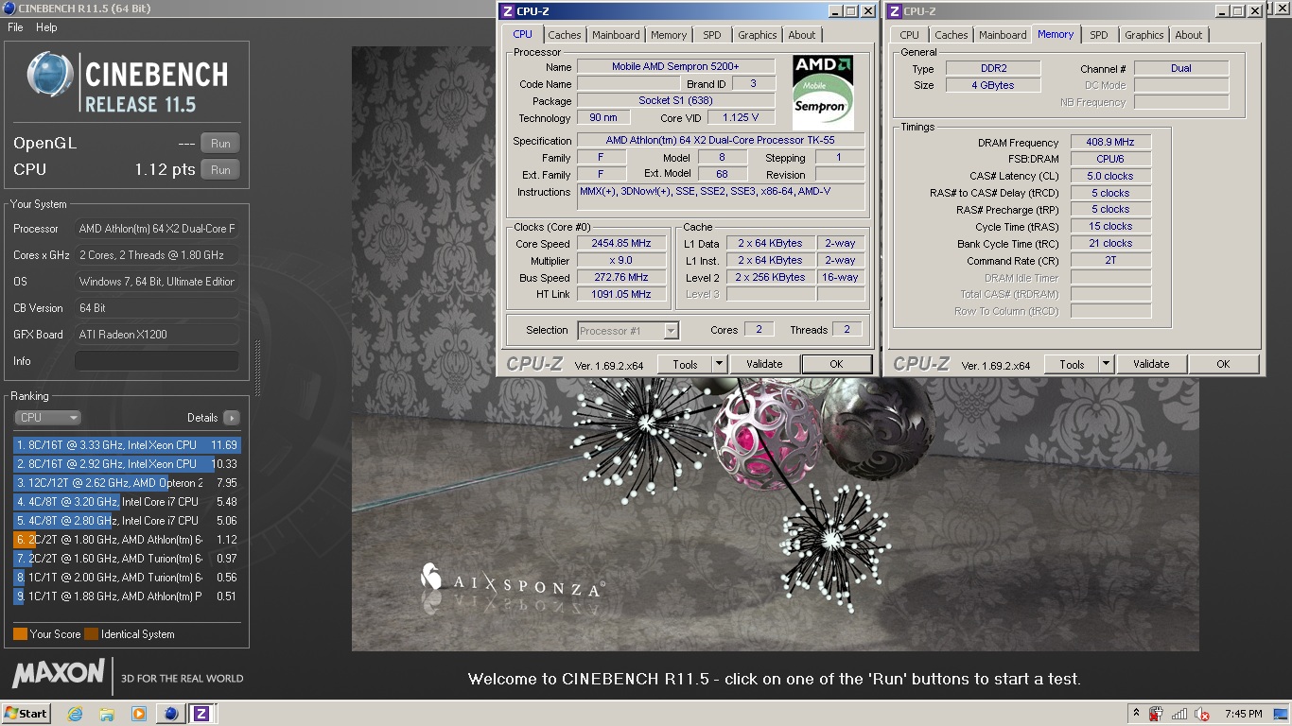Click Tools button in left CPU-Z window
The height and width of the screenshot is (726, 1292).
(x=685, y=364)
